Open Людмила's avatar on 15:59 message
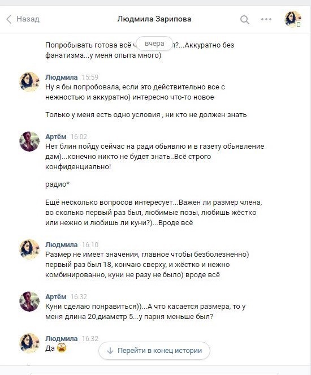Screen dimensions: 311x375 (29, 82)
